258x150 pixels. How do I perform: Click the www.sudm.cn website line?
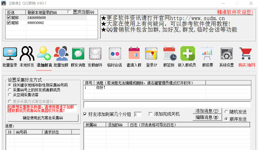(163, 18)
